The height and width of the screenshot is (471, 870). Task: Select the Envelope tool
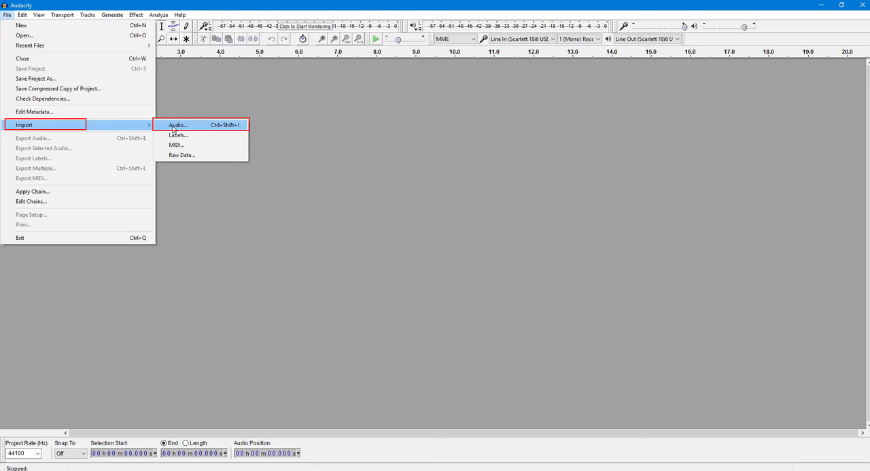(x=173, y=27)
